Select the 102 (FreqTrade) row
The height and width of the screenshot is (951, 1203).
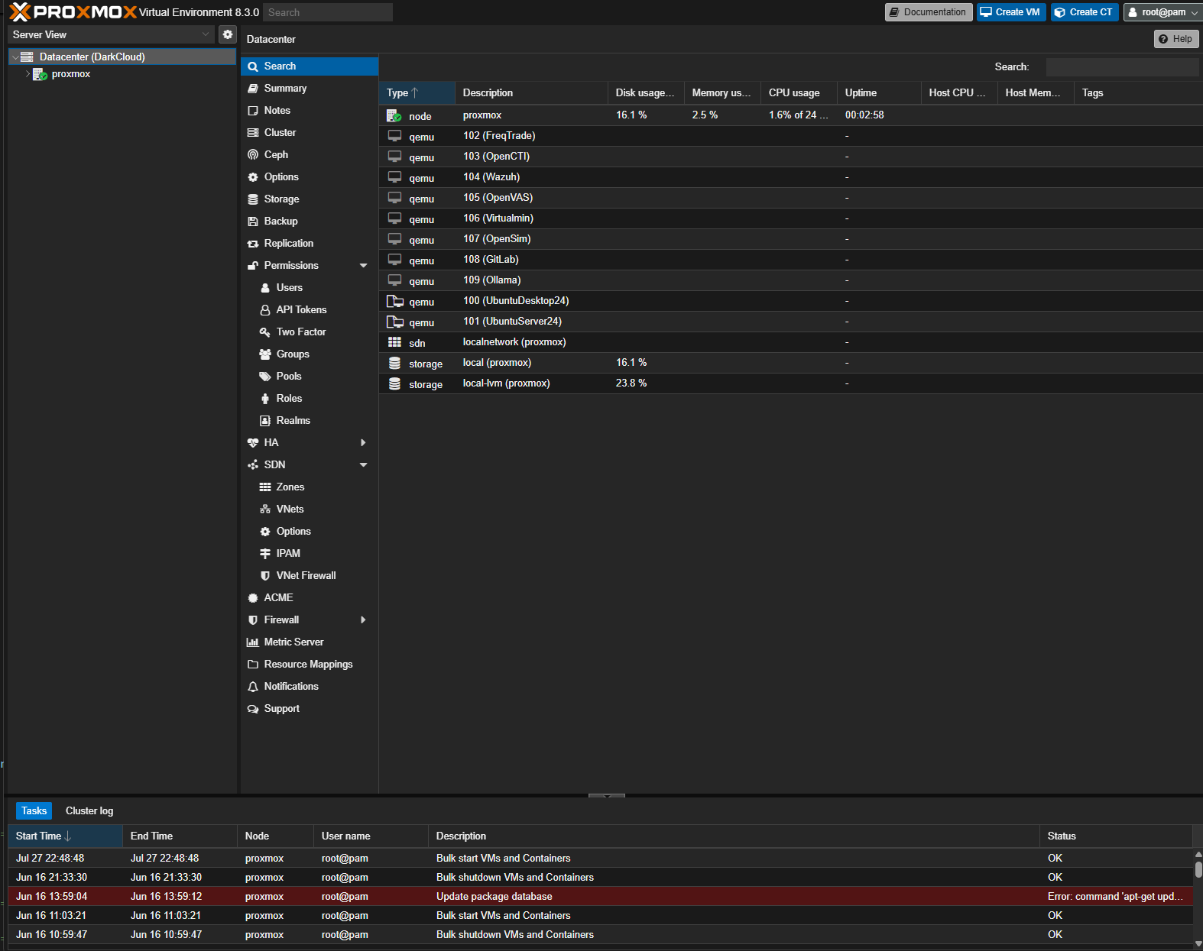pos(790,136)
